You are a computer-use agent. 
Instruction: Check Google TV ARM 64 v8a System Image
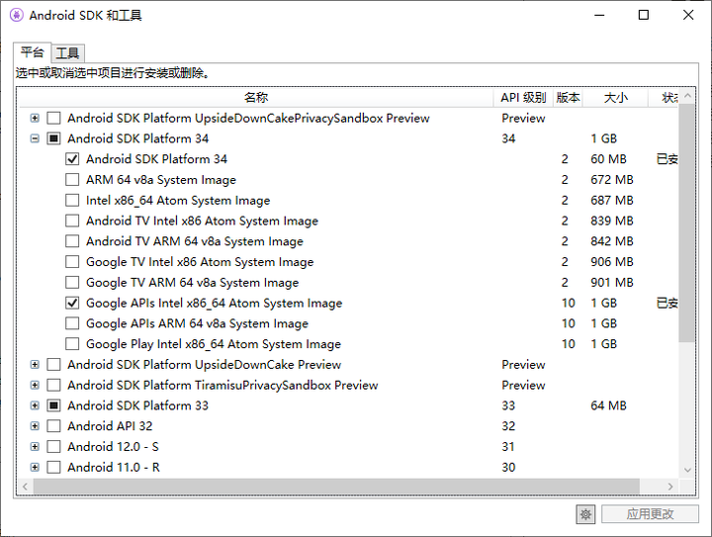click(x=72, y=282)
